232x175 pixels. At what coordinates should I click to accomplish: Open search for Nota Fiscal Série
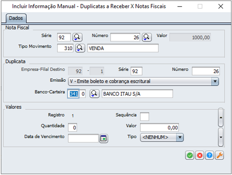77,37
